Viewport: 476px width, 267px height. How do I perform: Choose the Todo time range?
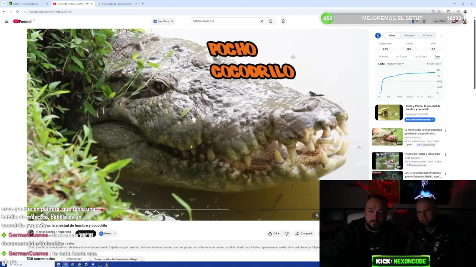437,56
